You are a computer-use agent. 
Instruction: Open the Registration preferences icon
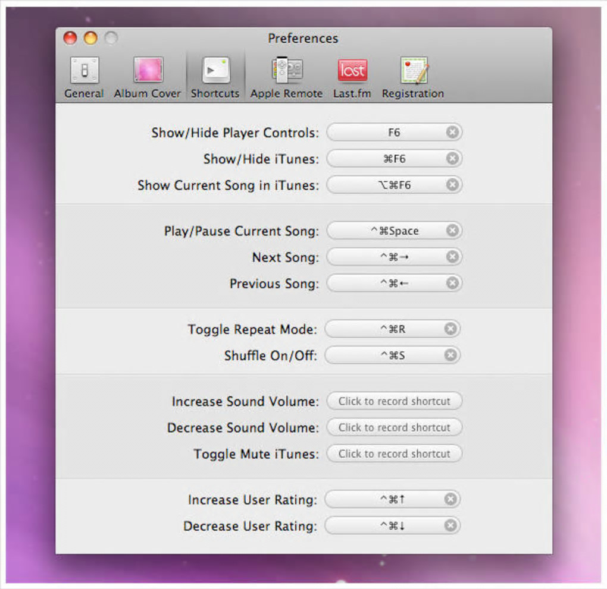[413, 71]
